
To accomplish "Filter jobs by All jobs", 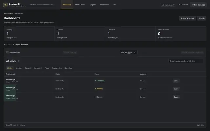I will [x=10, y=68].
